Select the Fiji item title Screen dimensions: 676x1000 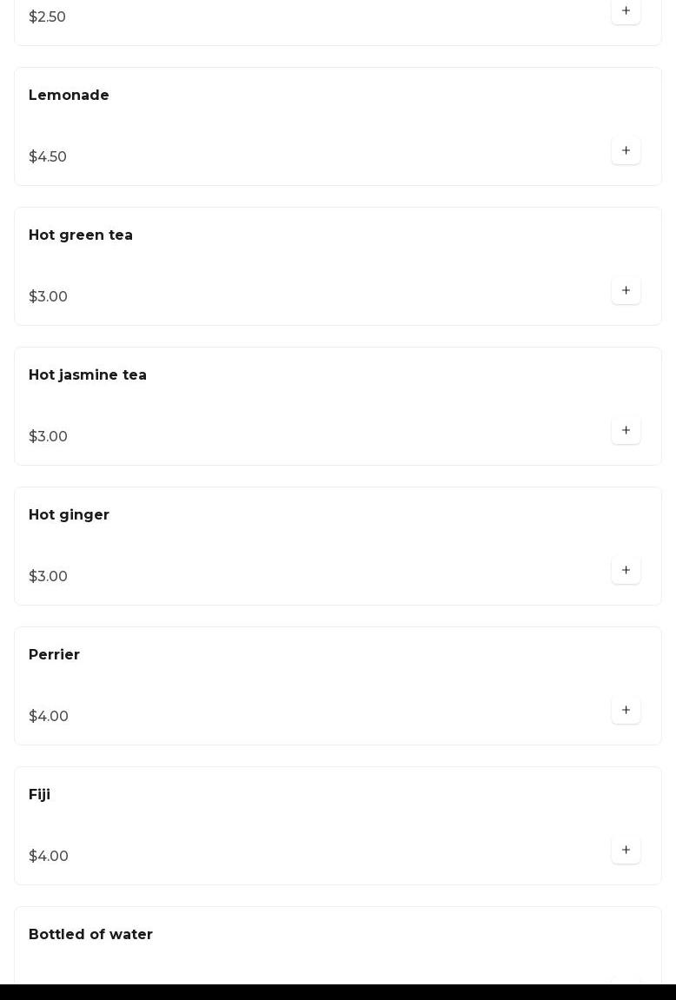point(39,795)
